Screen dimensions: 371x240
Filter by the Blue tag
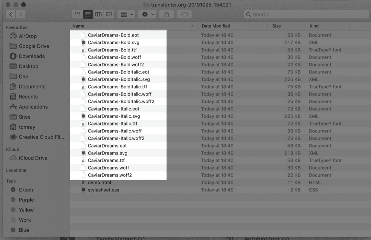(x=24, y=230)
